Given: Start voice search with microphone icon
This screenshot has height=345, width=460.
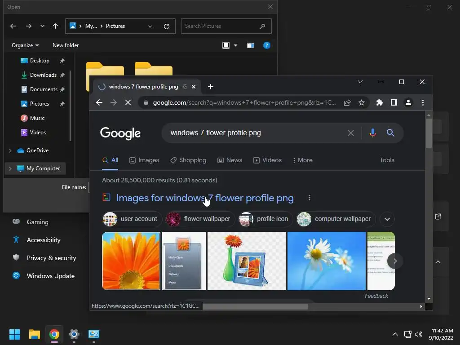Looking at the screenshot, I should 372,133.
